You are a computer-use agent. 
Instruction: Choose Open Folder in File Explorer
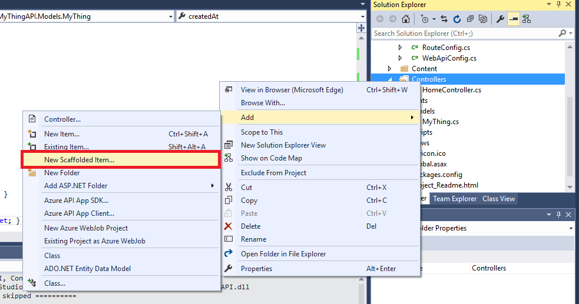click(283, 254)
